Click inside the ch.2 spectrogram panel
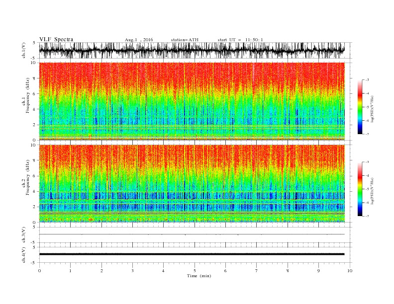Screen dimensions: 394x304 (192, 183)
